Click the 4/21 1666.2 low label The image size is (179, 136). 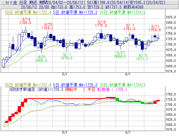point(41,59)
